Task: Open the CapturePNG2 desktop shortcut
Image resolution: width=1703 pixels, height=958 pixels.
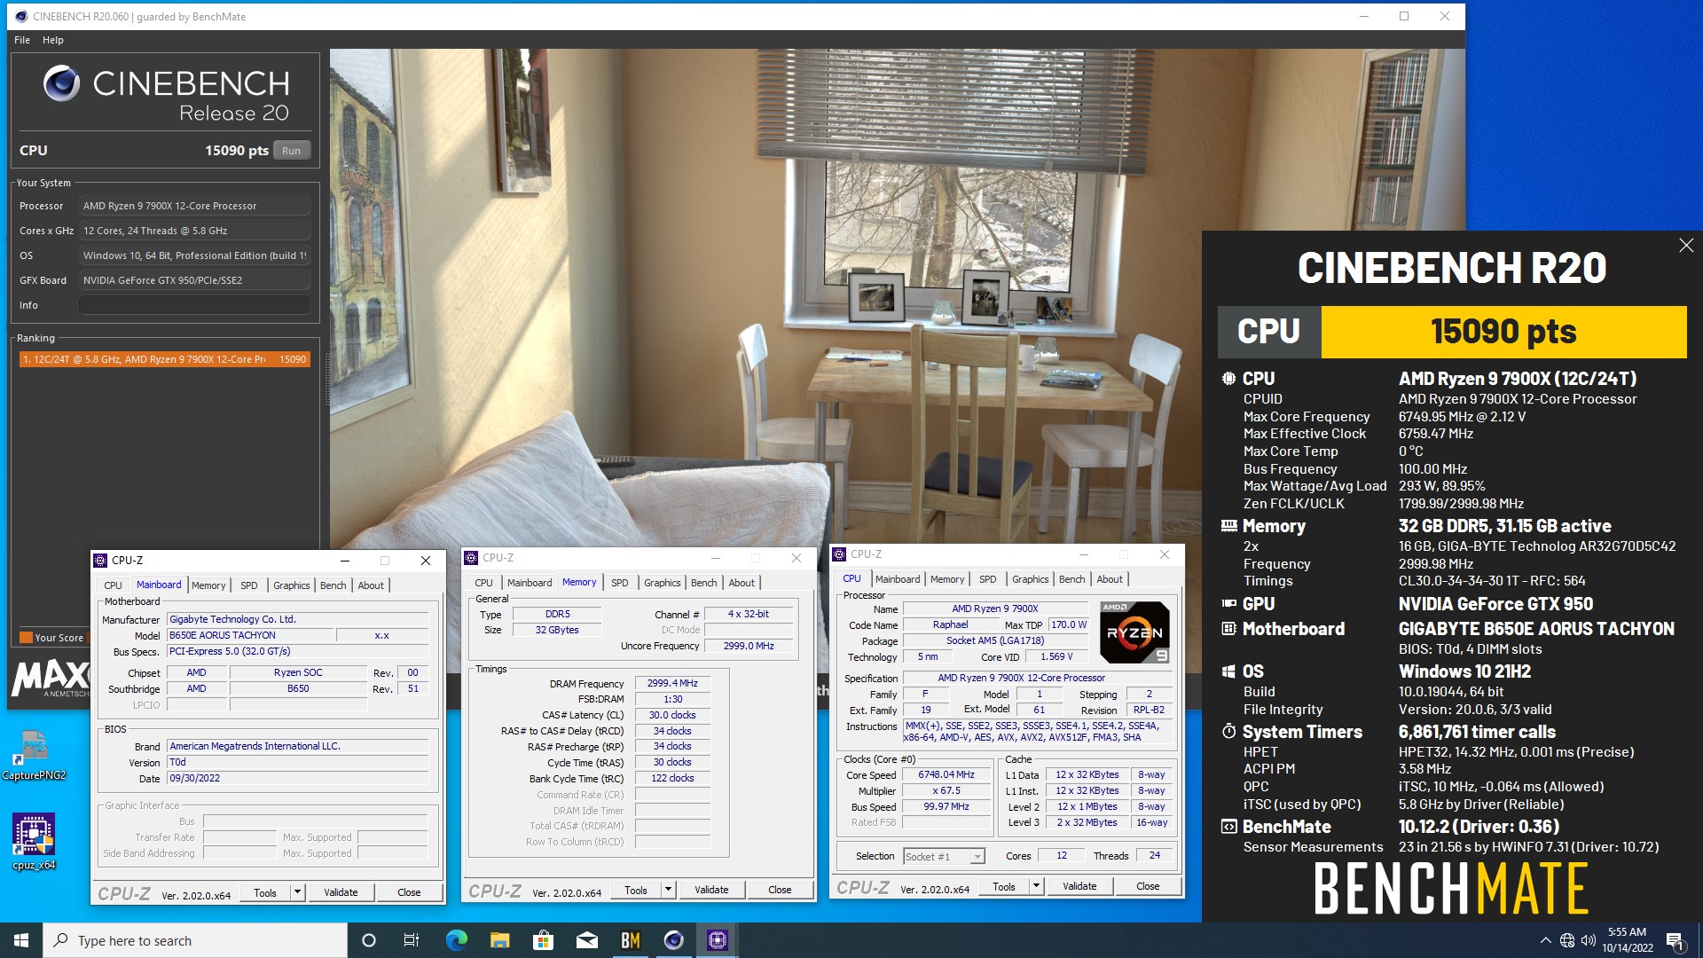Action: [34, 756]
